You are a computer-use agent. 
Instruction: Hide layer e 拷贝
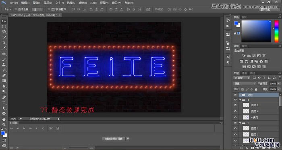click(x=235, y=117)
